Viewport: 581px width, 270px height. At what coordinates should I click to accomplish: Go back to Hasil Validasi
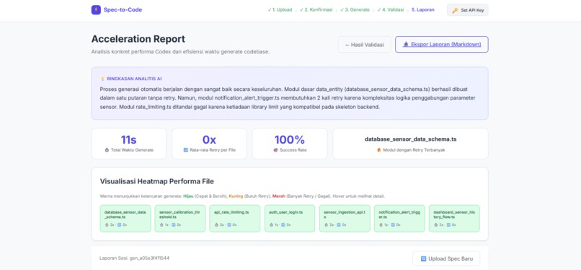coord(364,45)
